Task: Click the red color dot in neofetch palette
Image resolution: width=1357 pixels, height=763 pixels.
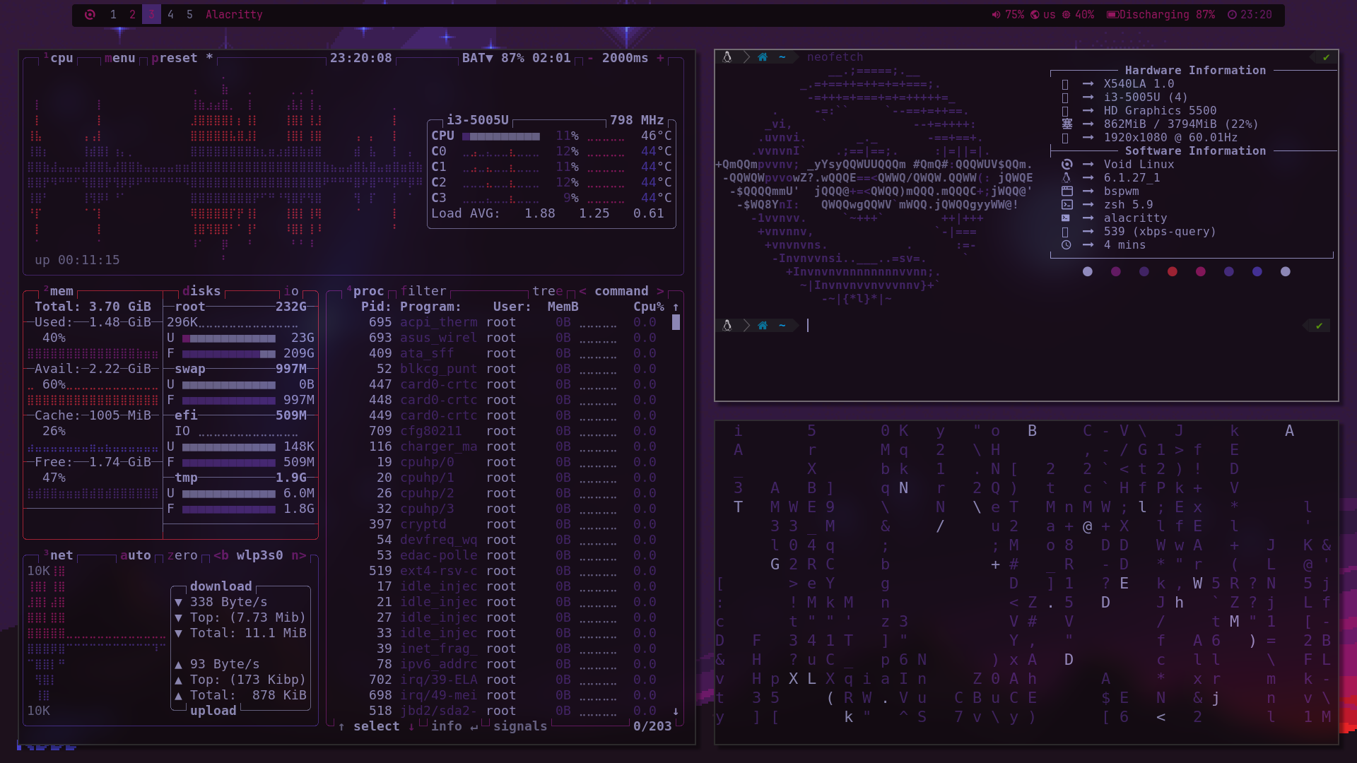Action: (1173, 272)
